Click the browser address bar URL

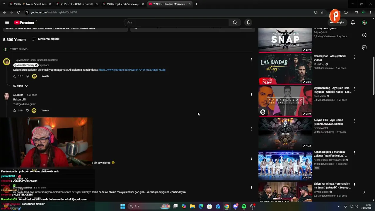pyautogui.click(x=54, y=12)
